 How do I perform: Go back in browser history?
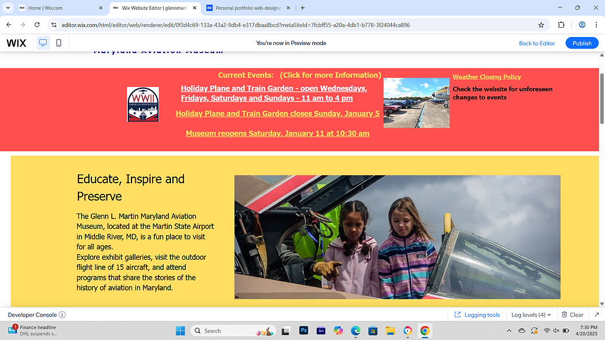pos(9,25)
